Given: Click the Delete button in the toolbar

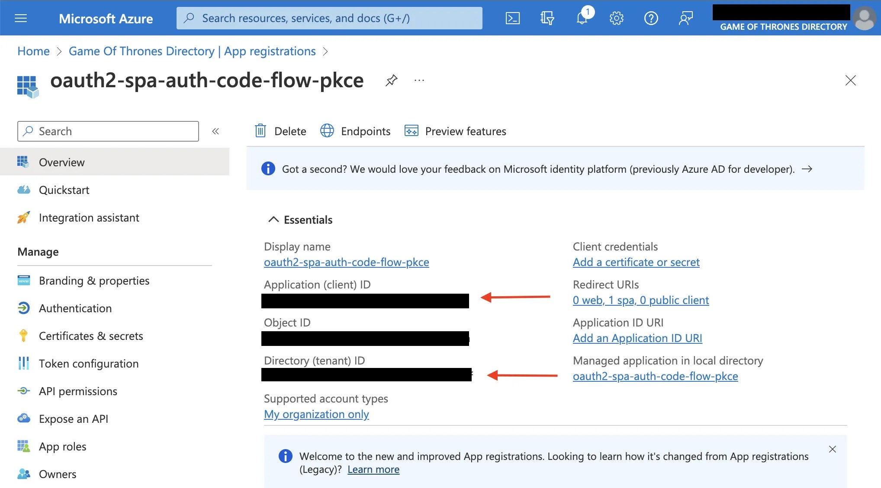Looking at the screenshot, I should click(x=280, y=131).
